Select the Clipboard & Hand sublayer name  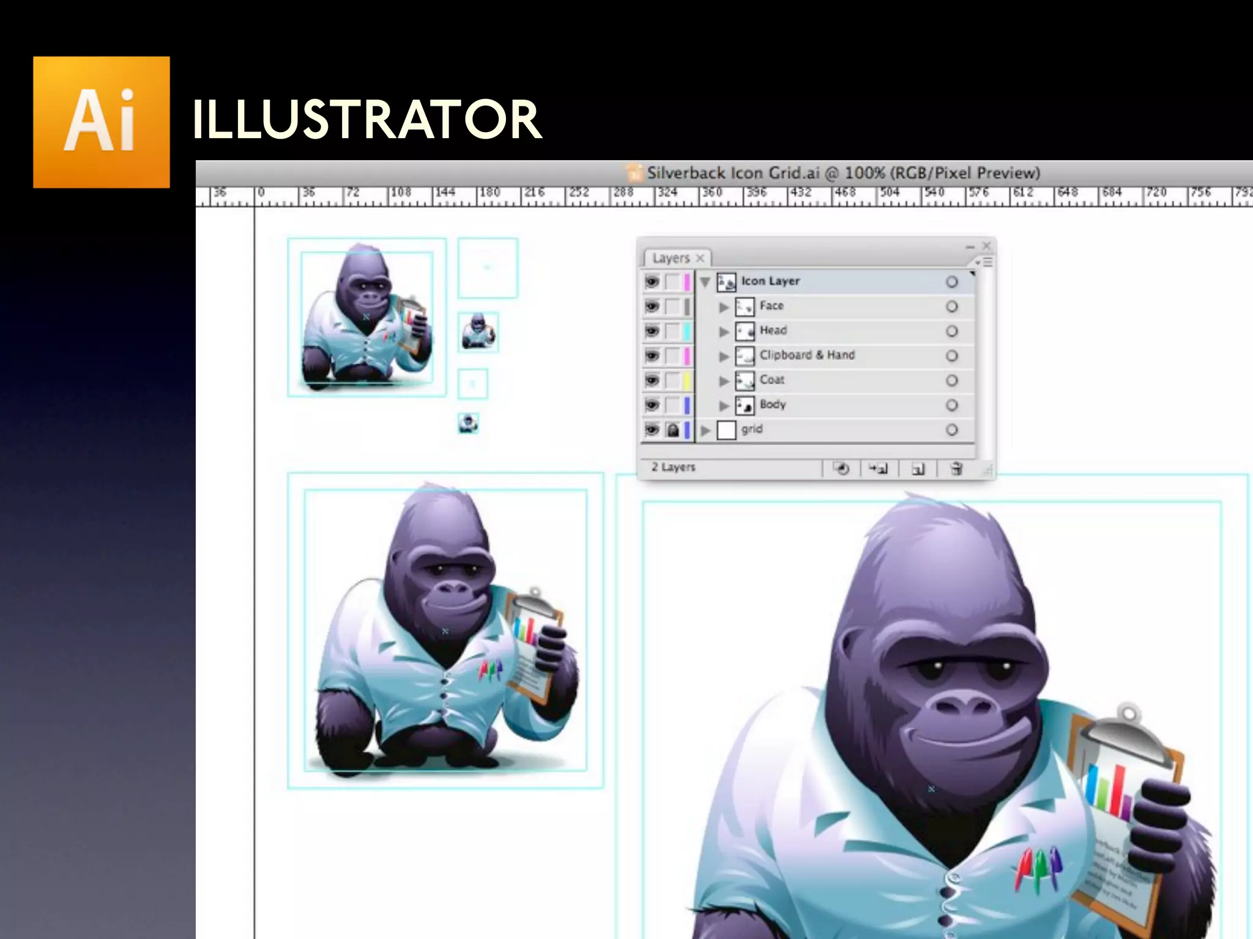coord(807,355)
